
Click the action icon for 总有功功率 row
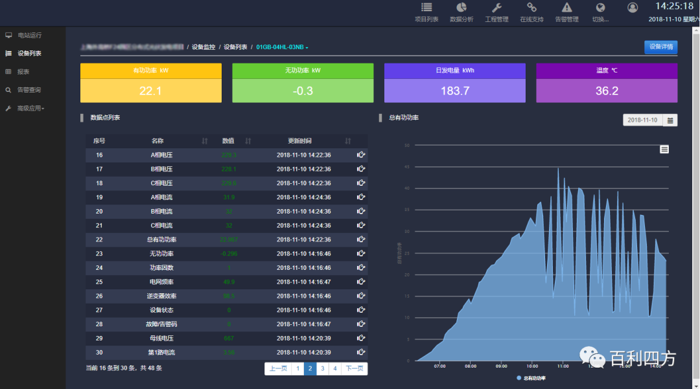(x=361, y=239)
